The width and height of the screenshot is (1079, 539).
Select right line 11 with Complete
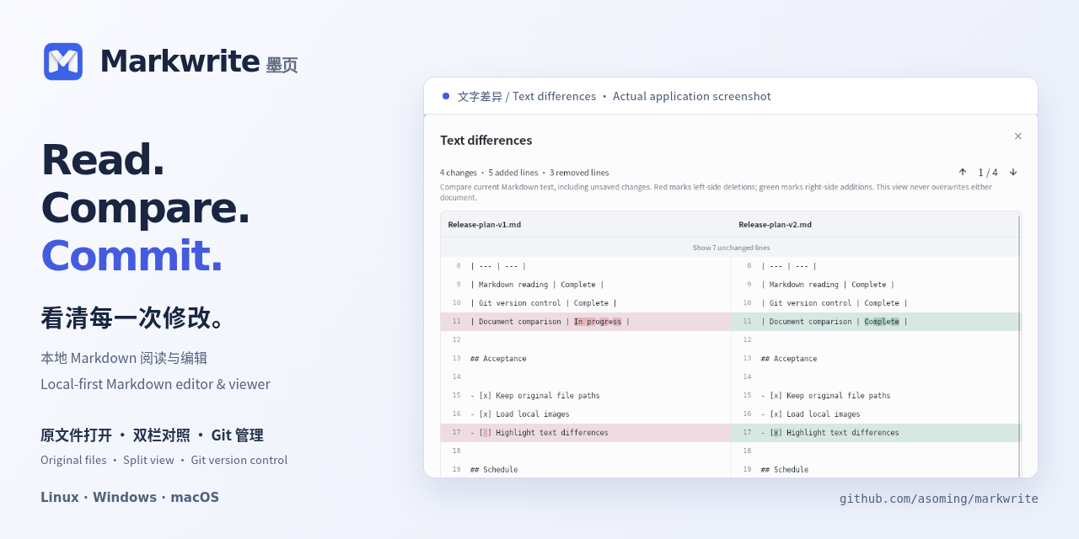click(x=876, y=322)
